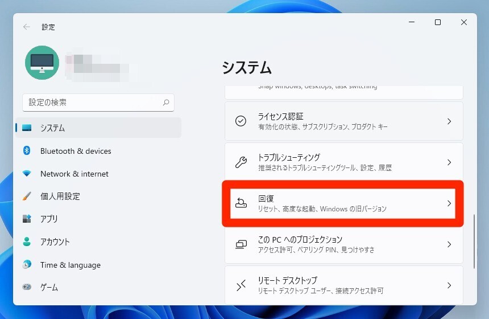Screen dimensions: 489x319
Task: Open Network & internet section
Action: click(98, 174)
